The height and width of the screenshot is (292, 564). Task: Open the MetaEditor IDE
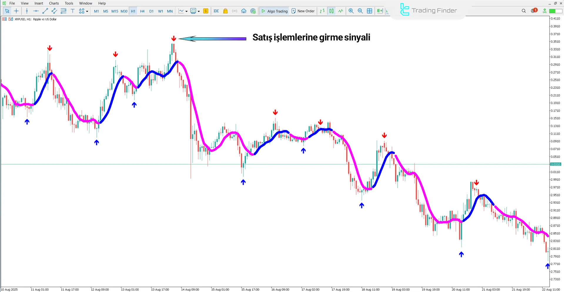pos(216,11)
